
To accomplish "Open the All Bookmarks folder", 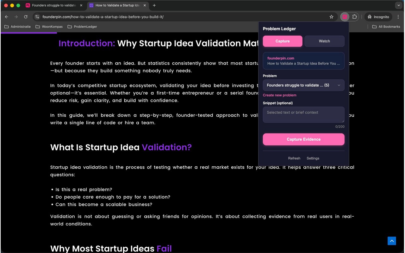I will [386, 27].
